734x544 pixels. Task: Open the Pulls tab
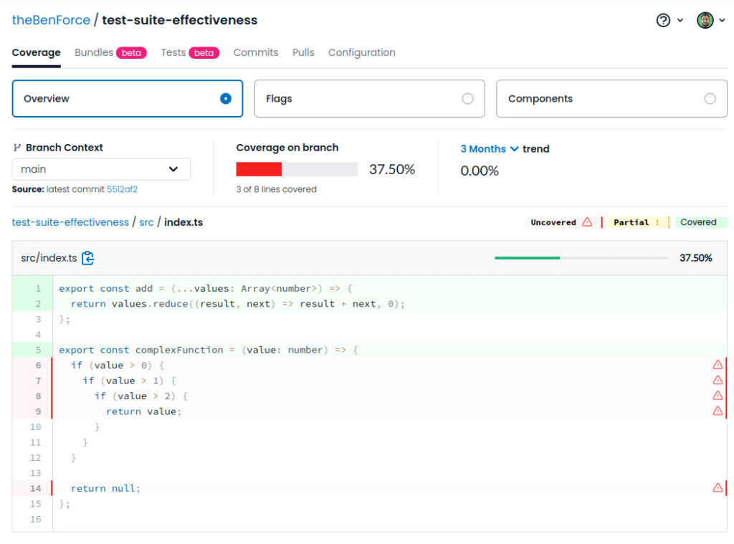(x=303, y=52)
